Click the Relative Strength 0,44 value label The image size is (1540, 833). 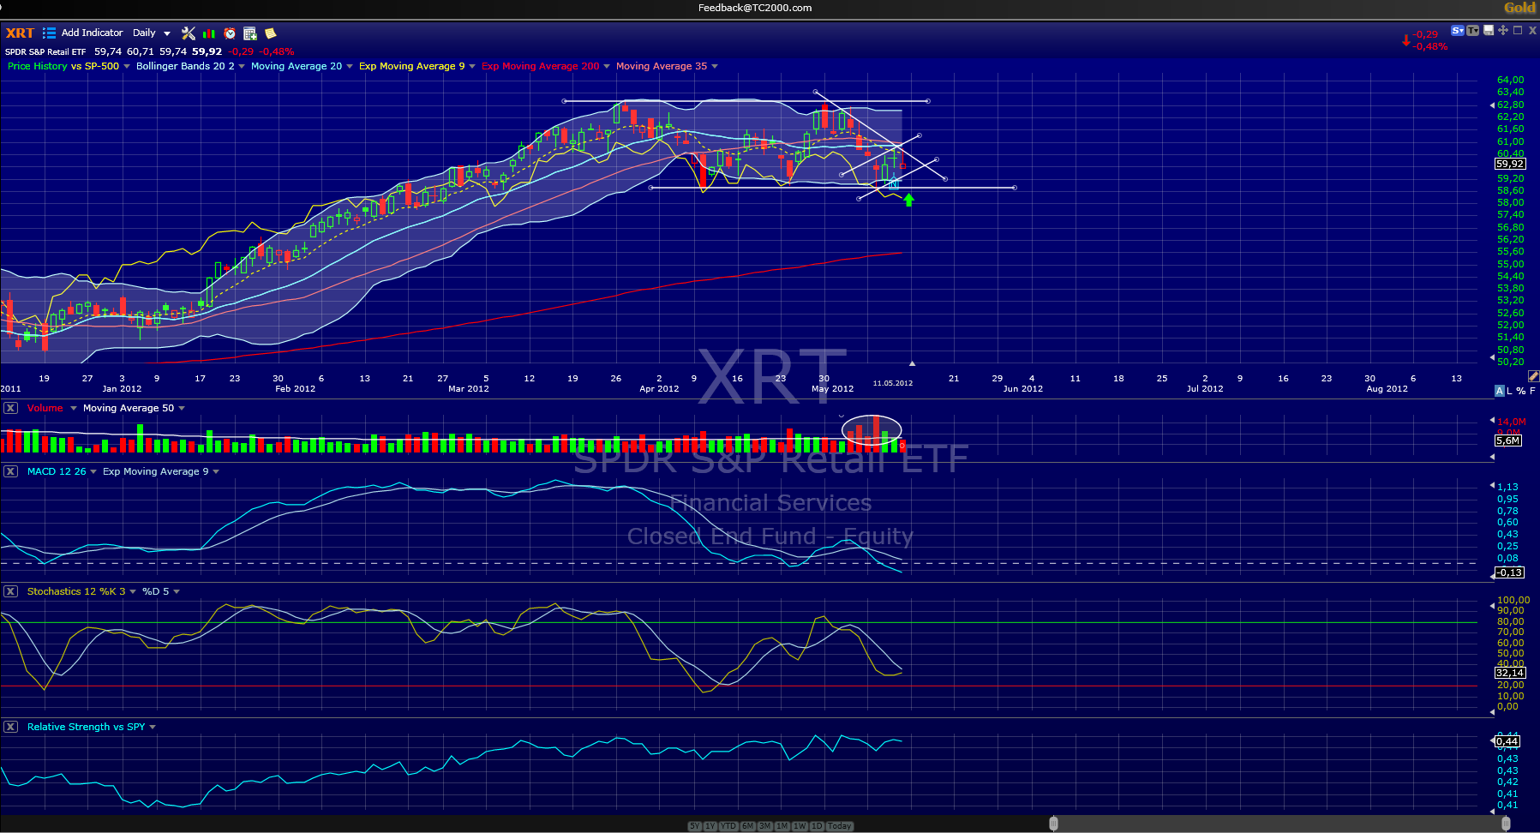(1507, 741)
